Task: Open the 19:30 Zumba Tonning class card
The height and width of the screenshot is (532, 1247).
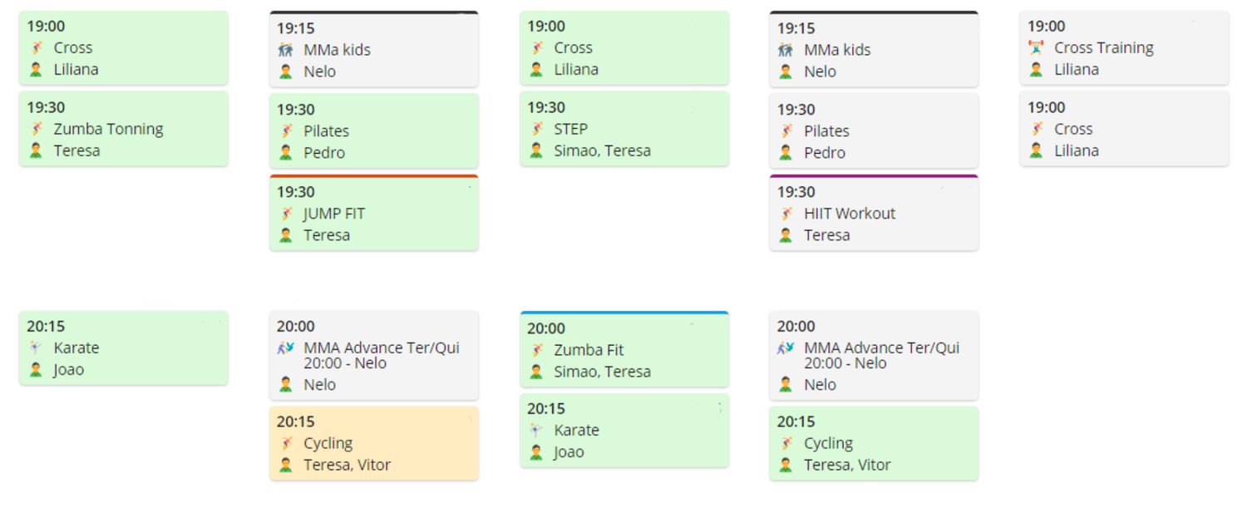Action: point(124,129)
